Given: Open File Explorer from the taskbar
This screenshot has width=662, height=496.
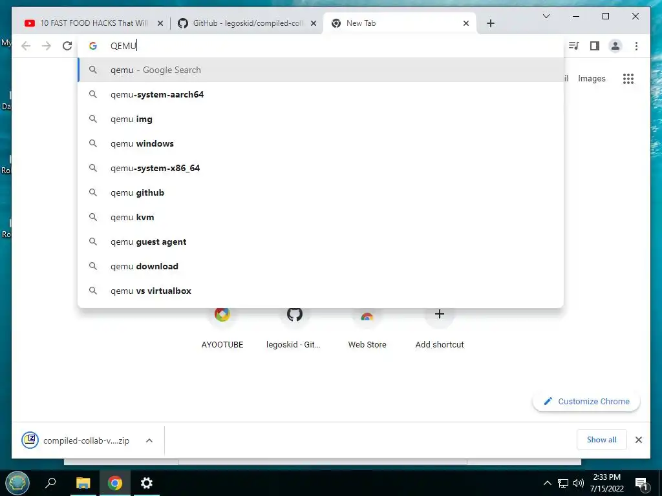Looking at the screenshot, I should pos(83,483).
